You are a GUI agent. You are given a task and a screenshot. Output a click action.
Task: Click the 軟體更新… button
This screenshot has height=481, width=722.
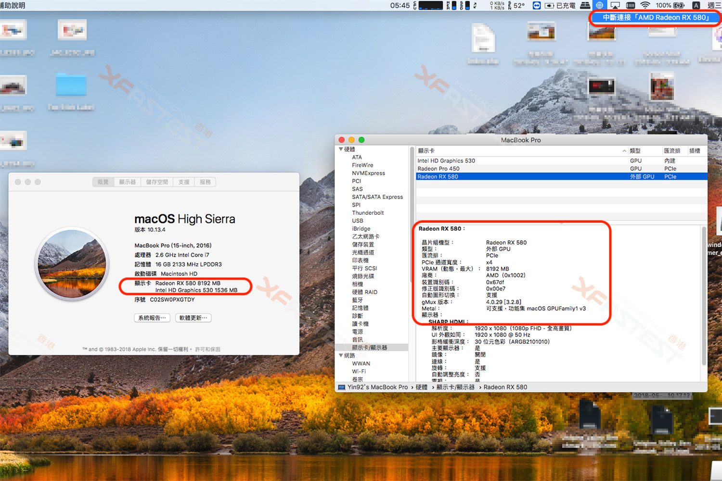193,318
